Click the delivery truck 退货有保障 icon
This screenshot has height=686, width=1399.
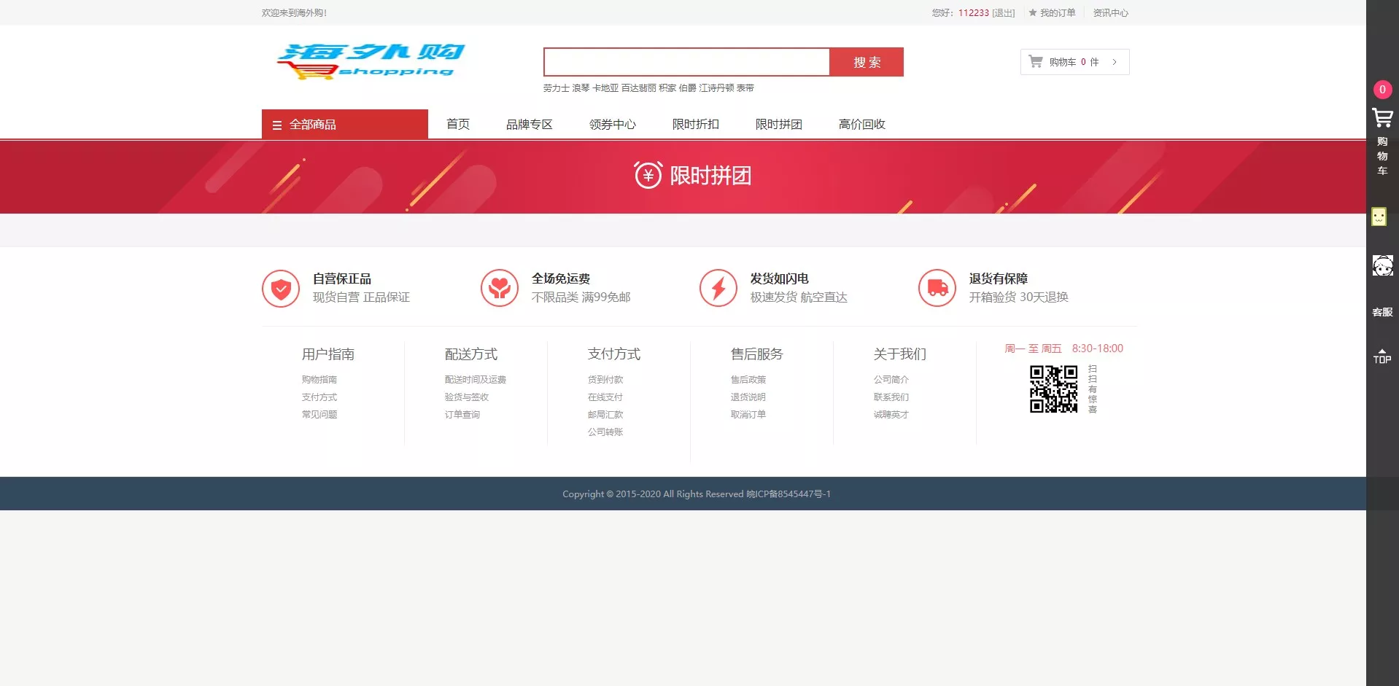(937, 289)
